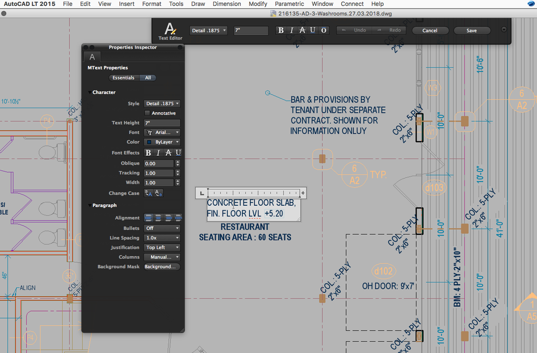Open the Insert menu
Image resolution: width=537 pixels, height=353 pixels.
(126, 4)
